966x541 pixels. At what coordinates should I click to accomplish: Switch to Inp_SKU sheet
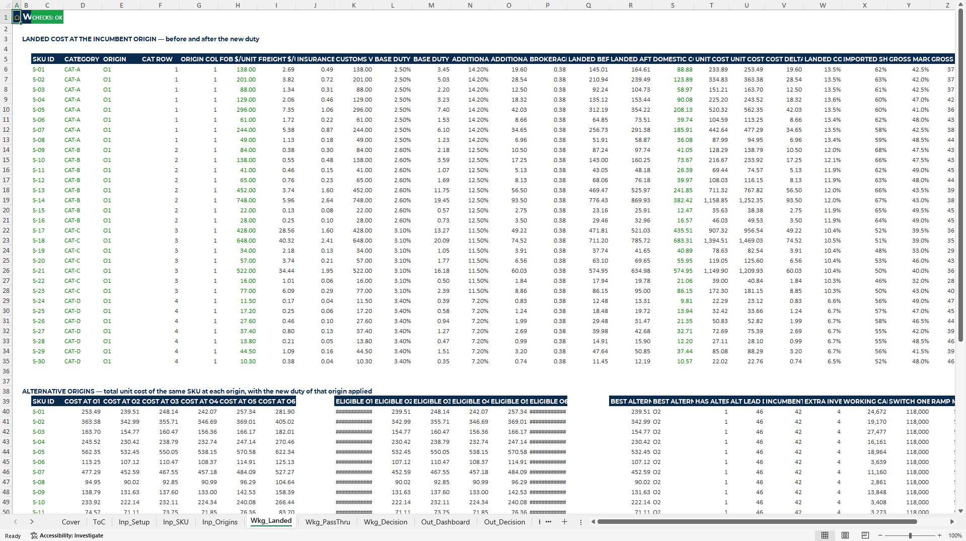coord(176,522)
